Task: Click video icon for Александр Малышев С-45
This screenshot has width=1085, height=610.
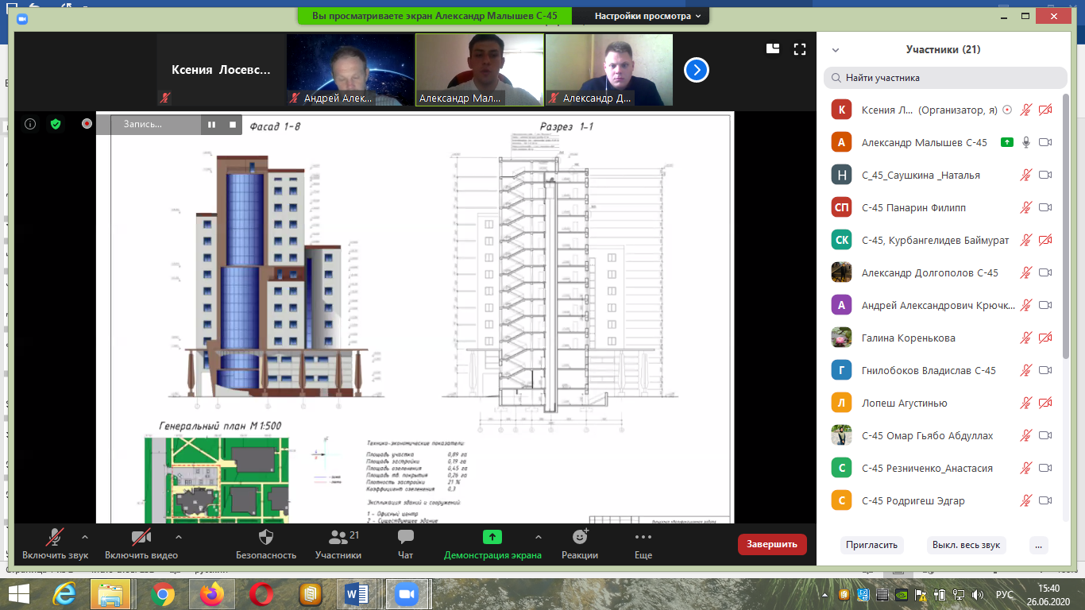Action: tap(1045, 142)
